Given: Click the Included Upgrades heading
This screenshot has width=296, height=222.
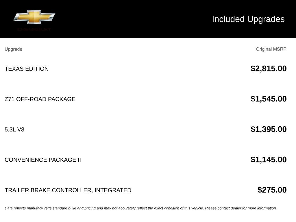Looking at the screenshot, I should point(248,19).
